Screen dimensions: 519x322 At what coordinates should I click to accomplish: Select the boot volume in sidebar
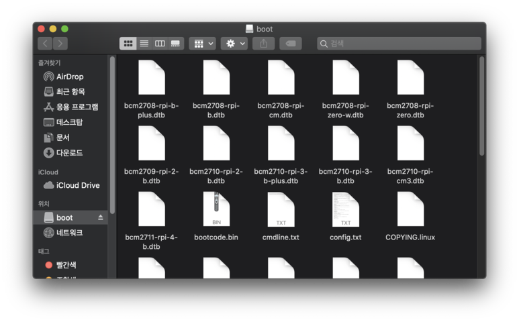point(70,217)
